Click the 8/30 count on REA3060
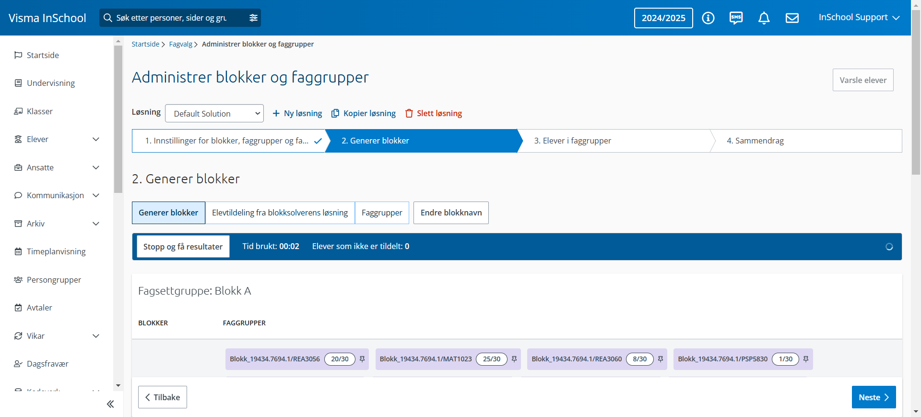Viewport: 921px width, 417px height. [x=640, y=359]
